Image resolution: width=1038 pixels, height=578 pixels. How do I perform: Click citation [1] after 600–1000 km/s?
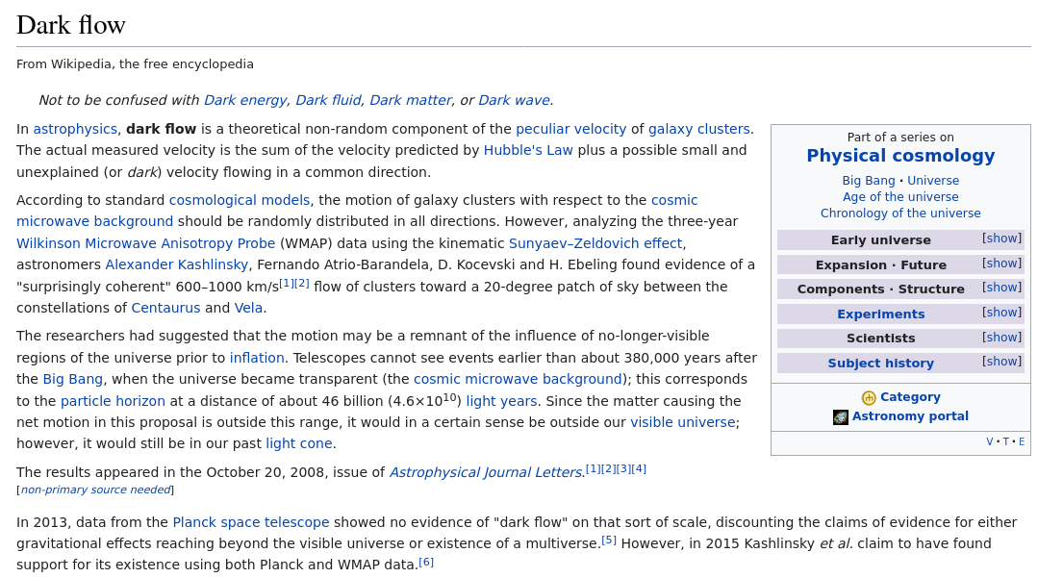tap(286, 284)
